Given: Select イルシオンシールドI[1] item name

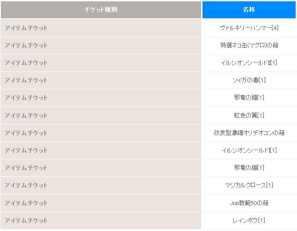Looking at the screenshot, I should (x=249, y=150).
